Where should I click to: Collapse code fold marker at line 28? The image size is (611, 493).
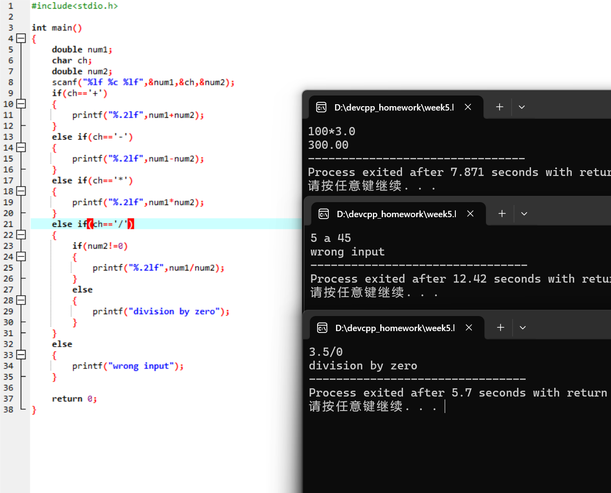[21, 300]
